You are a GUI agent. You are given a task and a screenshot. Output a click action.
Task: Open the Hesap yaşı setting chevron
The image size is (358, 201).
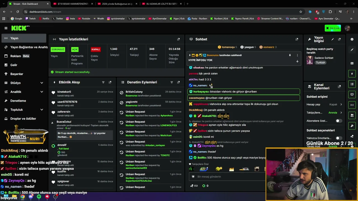(x=341, y=104)
